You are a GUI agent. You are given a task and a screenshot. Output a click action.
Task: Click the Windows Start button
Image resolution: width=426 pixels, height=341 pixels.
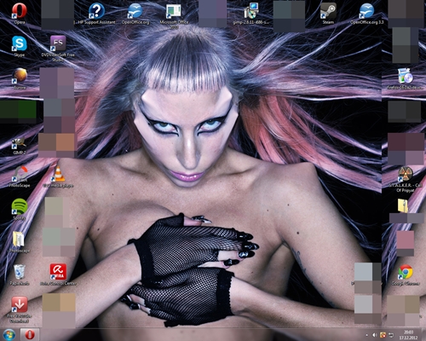pyautogui.click(x=9, y=334)
